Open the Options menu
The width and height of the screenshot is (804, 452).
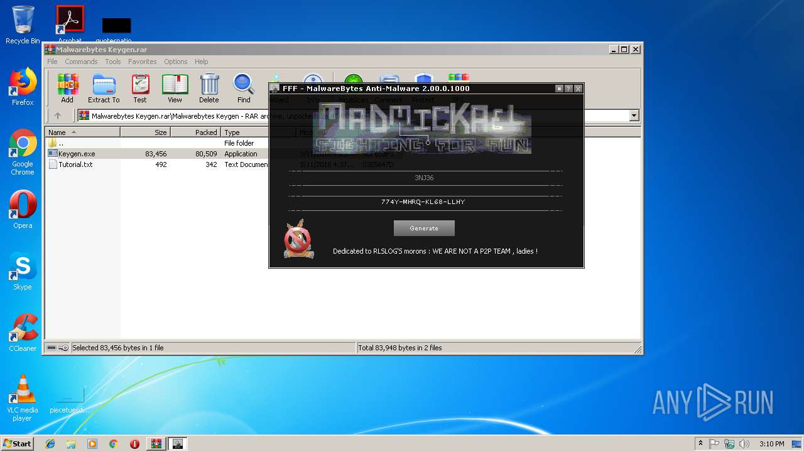176,62
